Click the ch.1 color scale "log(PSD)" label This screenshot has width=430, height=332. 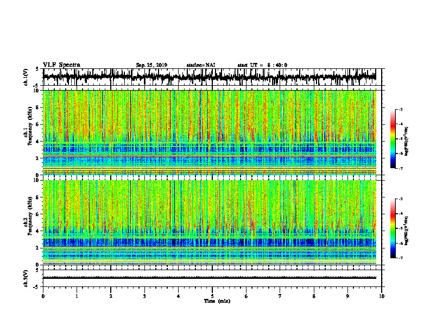point(407,142)
